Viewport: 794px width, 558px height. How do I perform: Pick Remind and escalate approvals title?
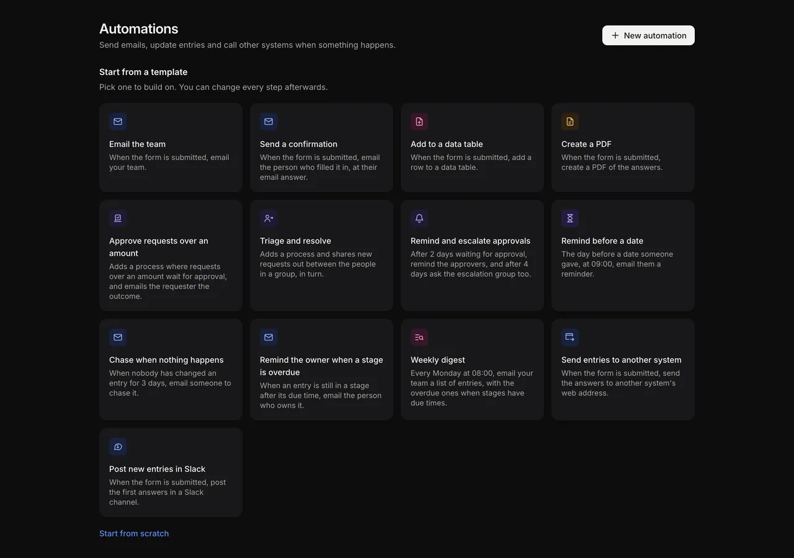click(x=470, y=241)
